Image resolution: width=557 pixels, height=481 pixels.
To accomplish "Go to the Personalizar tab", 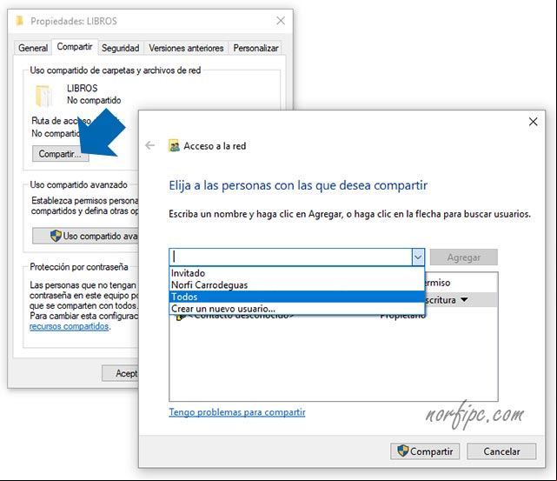I will (255, 48).
